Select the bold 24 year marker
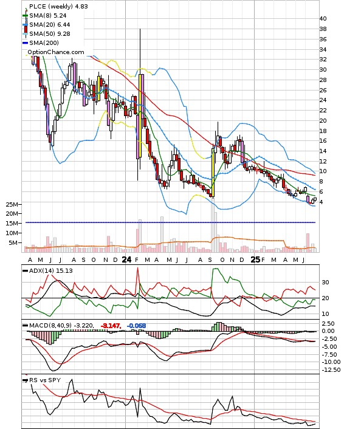Viewport: 344px width, 429px height. (126, 259)
